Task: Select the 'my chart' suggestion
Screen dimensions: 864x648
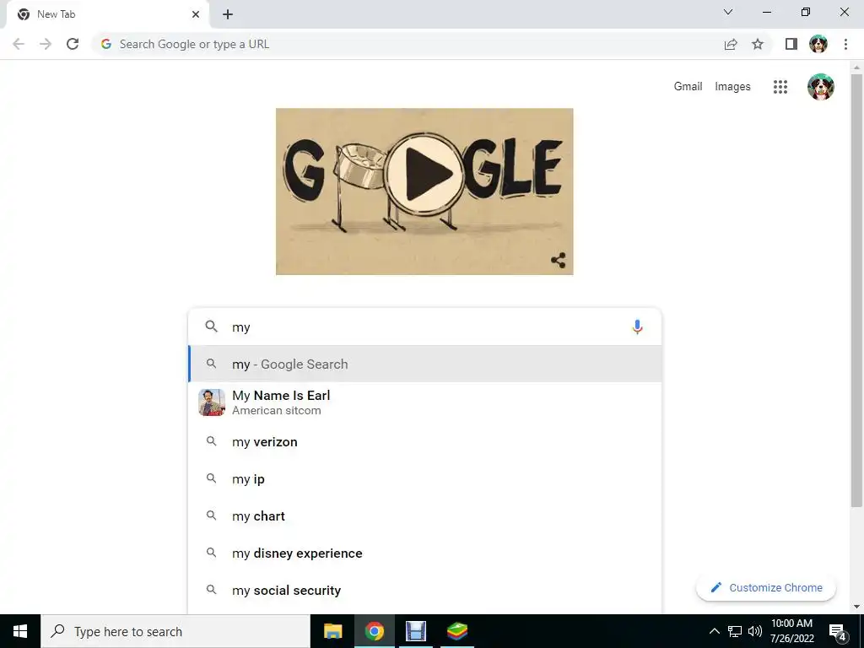Action: (425, 516)
